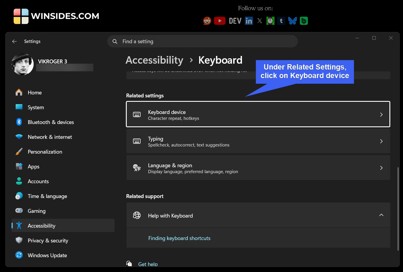Click the settings page vertical scrollbar

pos(398,209)
